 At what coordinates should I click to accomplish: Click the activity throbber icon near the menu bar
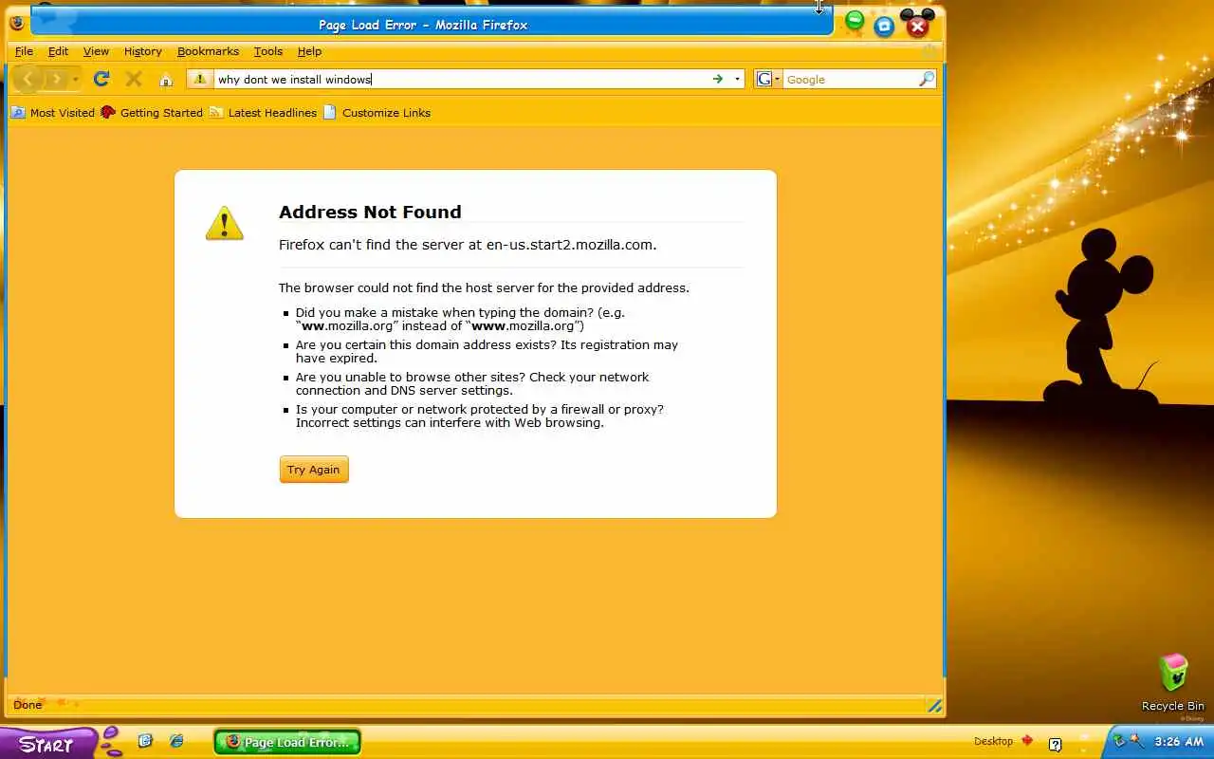pyautogui.click(x=929, y=51)
